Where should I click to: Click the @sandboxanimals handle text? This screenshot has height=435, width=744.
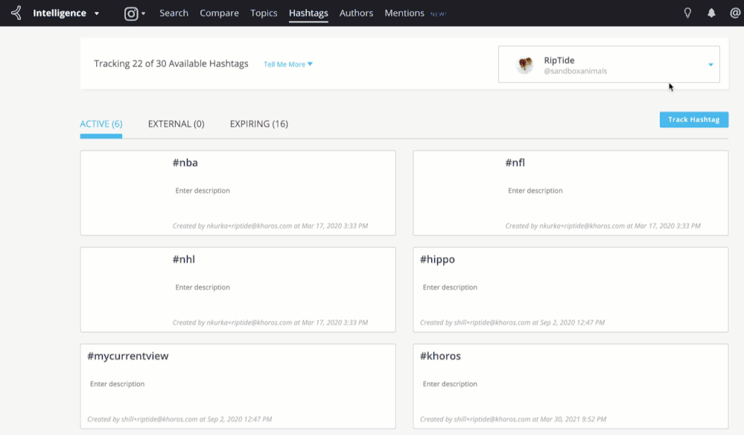point(575,72)
